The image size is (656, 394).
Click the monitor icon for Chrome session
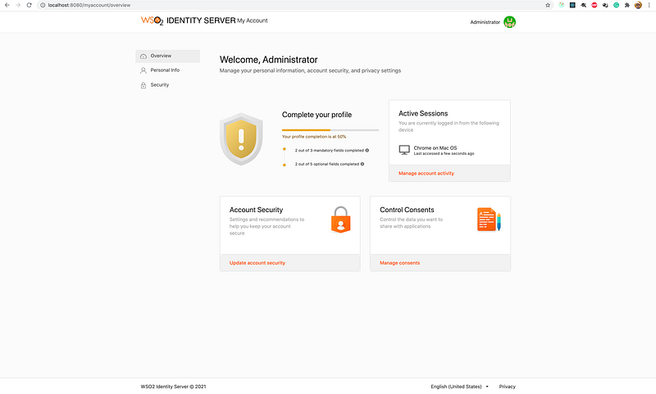tap(404, 150)
